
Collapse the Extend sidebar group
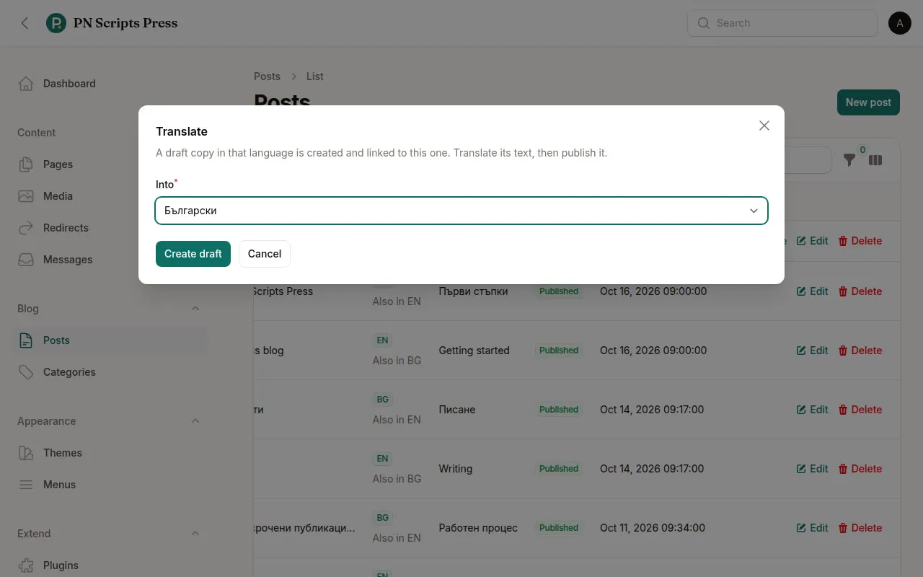(x=195, y=534)
